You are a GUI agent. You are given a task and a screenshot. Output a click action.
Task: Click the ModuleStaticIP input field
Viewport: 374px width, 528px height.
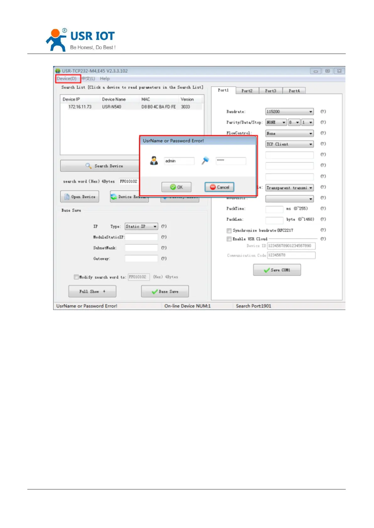[141, 237]
